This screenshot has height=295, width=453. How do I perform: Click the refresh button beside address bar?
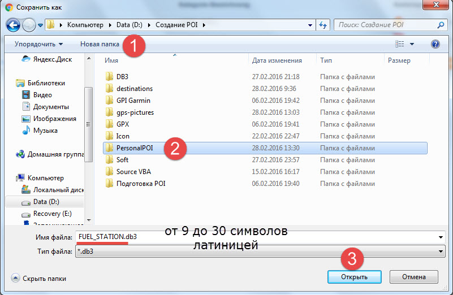[323, 25]
